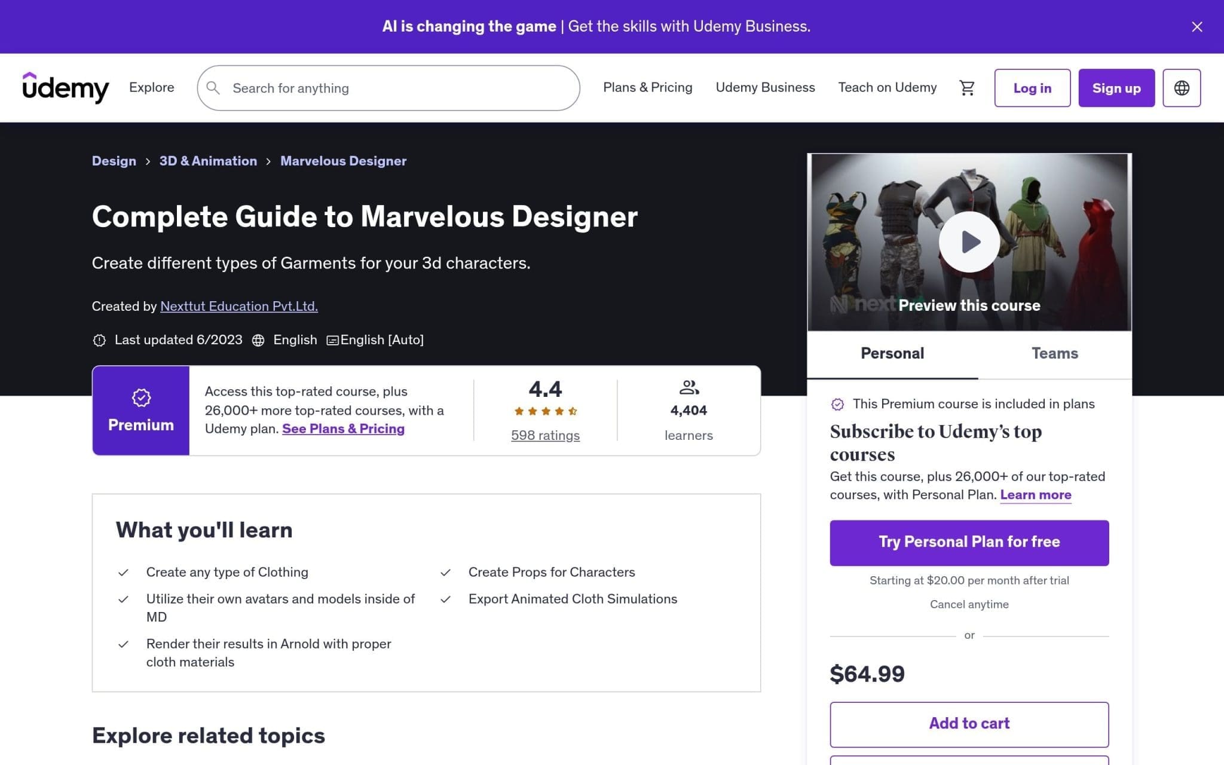Click the closed captions icon
This screenshot has height=765, width=1224.
332,340
